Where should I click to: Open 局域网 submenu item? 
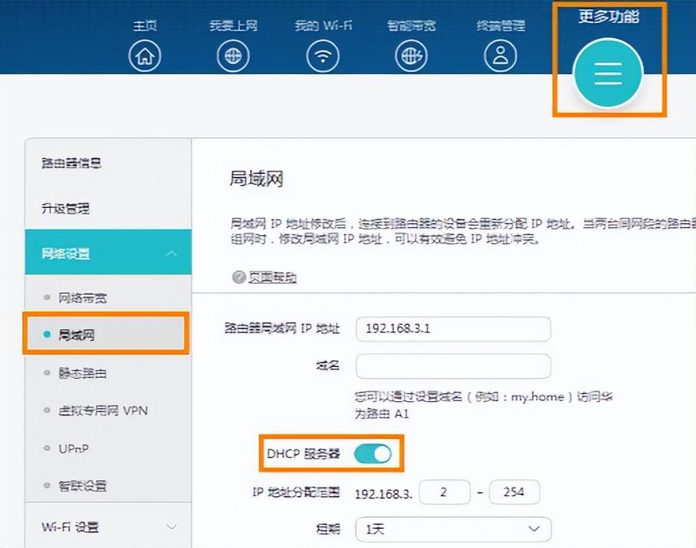(x=107, y=334)
